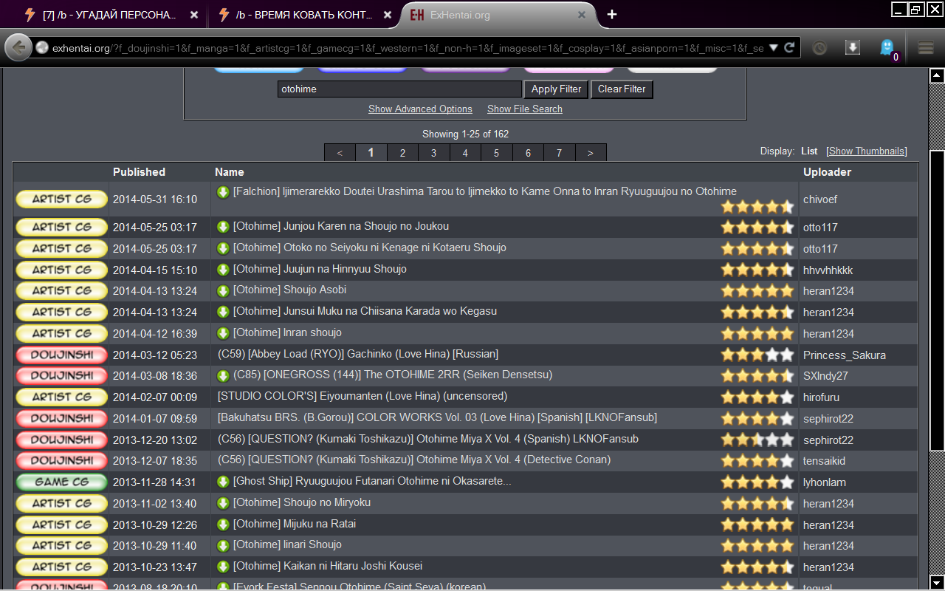Go to results page 3
The width and height of the screenshot is (945, 591).
(434, 153)
